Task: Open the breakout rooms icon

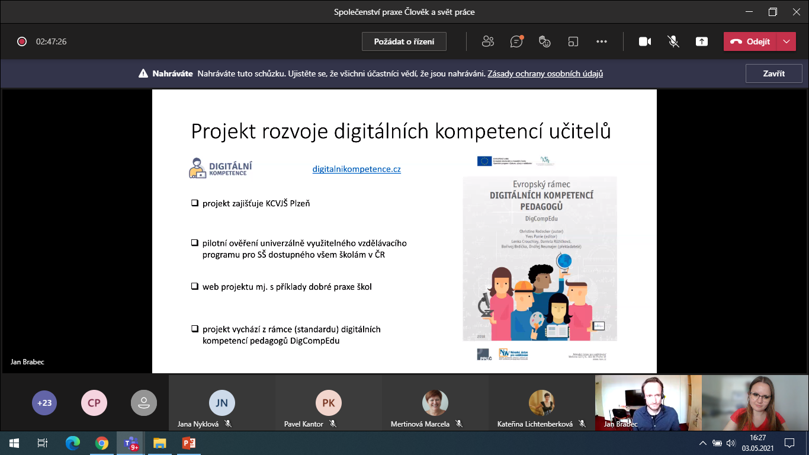Action: [x=573, y=41]
